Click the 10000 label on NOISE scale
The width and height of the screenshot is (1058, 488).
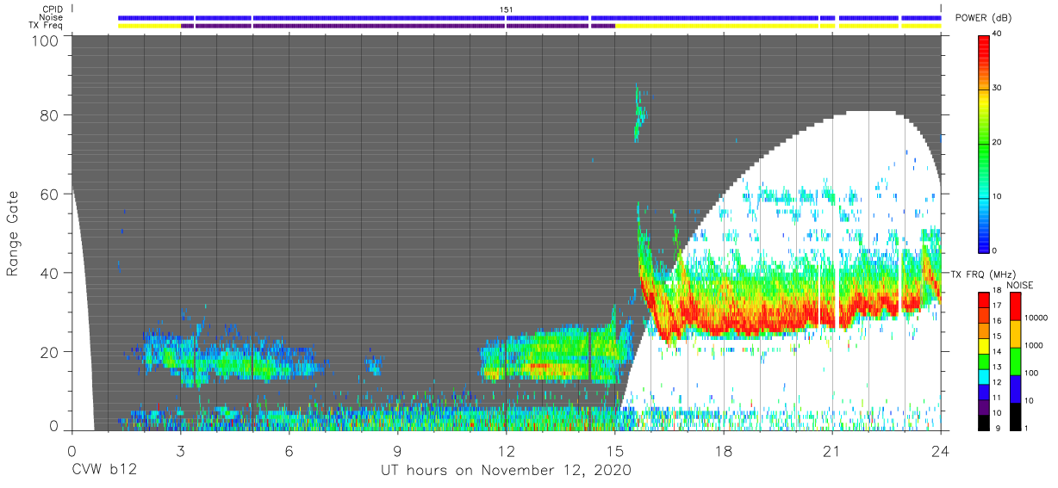(x=1036, y=319)
